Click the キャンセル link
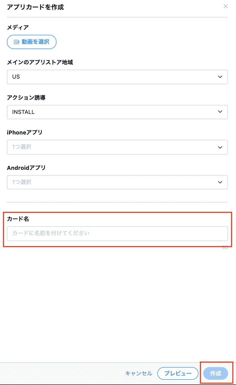This screenshot has width=236, height=385. pyautogui.click(x=138, y=373)
